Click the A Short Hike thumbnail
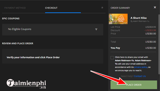 point(118,19)
